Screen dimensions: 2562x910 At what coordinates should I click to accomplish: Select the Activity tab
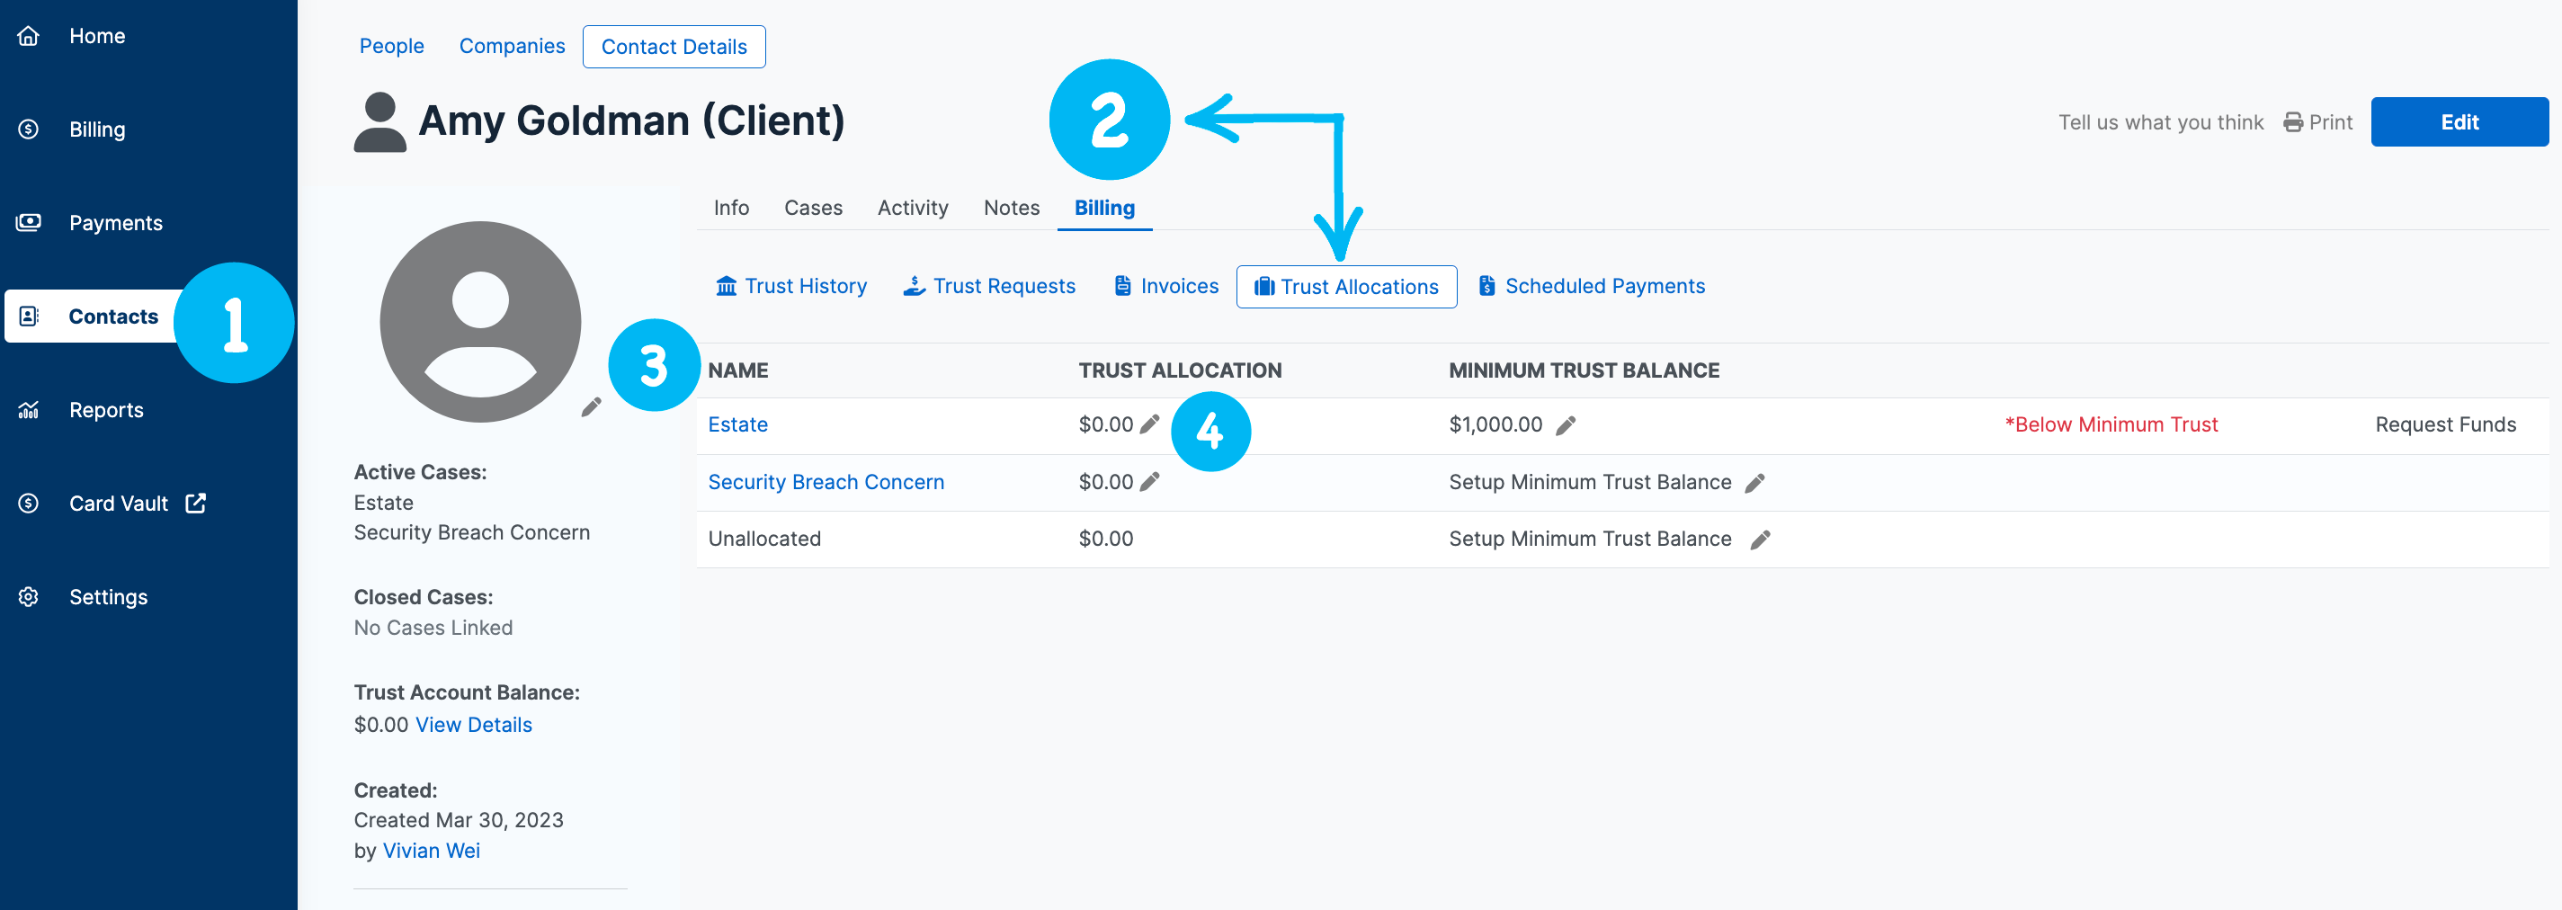[x=912, y=208]
